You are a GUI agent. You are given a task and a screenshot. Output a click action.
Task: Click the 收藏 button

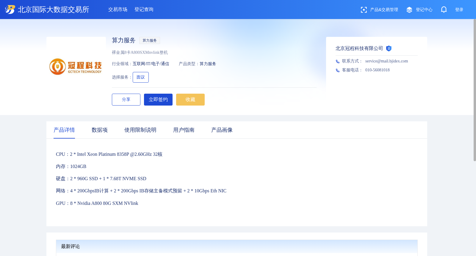pos(190,100)
